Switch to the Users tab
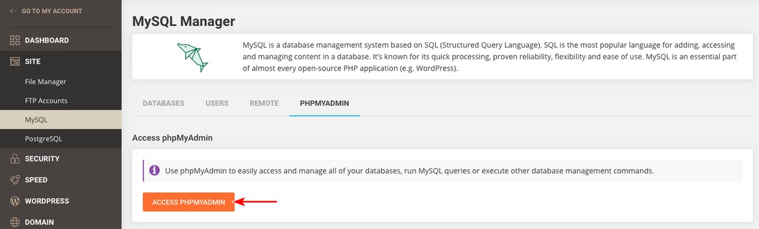 tap(217, 103)
